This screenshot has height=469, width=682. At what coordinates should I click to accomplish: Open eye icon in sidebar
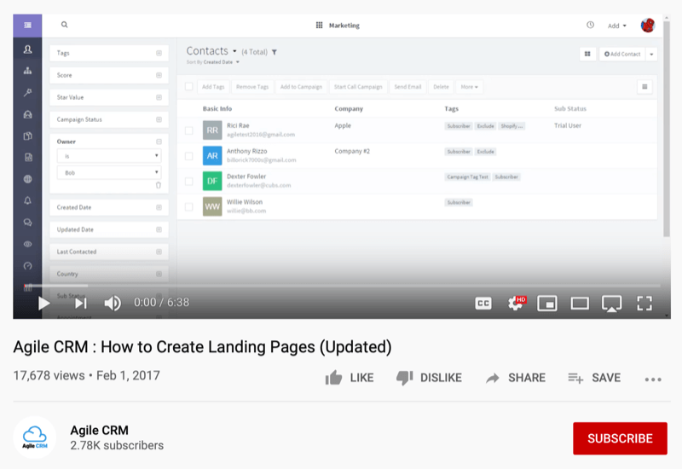(27, 244)
